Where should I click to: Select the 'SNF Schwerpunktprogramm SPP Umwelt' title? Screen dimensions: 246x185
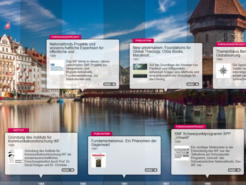point(202,135)
